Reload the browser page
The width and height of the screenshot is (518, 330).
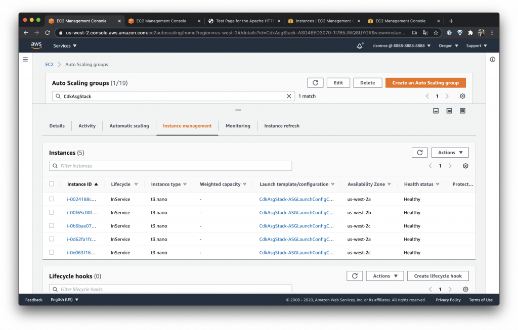click(47, 33)
